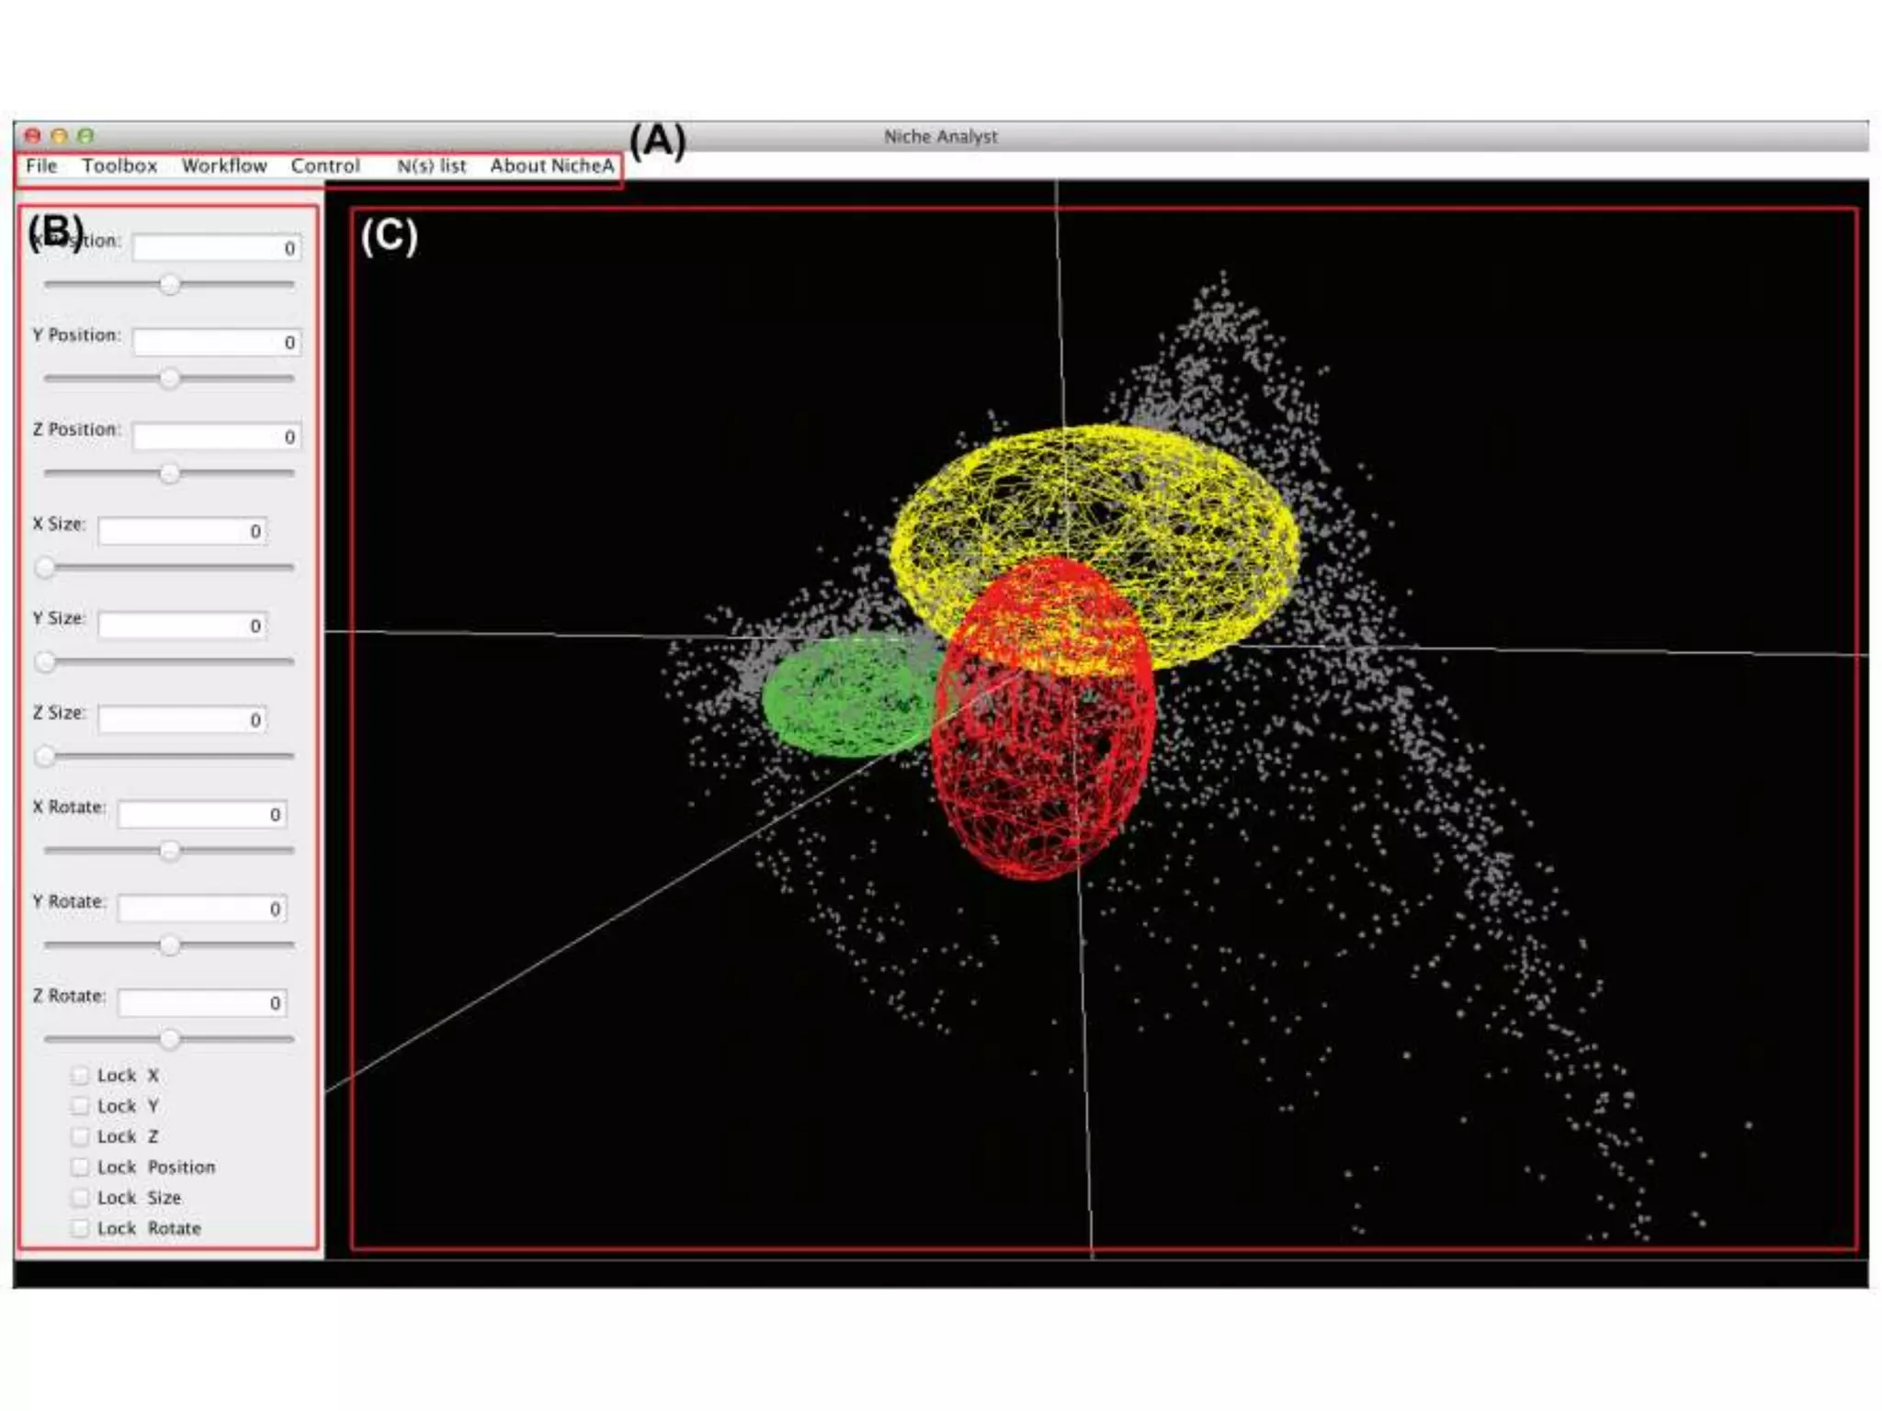
Task: Click the Y Position input field
Action: pos(216,343)
